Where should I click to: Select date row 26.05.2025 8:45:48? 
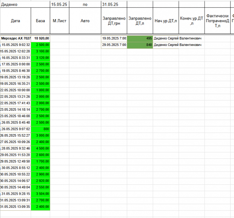(x=15, y=123)
